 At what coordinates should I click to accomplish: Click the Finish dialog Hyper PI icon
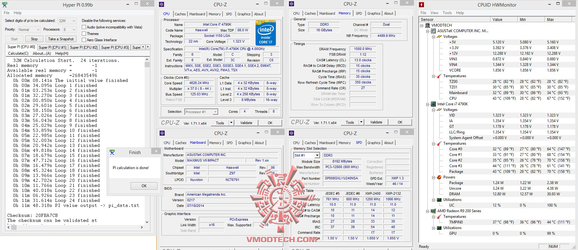[x=112, y=152]
